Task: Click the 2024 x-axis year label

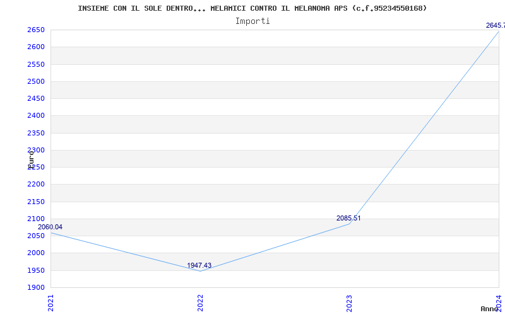Action: [x=499, y=302]
